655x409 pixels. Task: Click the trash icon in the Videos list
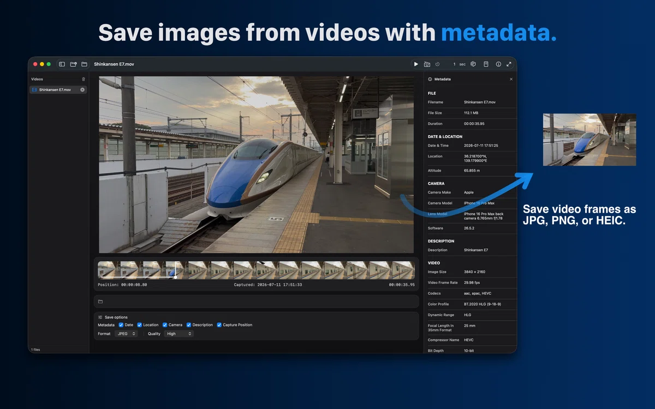[x=84, y=79]
